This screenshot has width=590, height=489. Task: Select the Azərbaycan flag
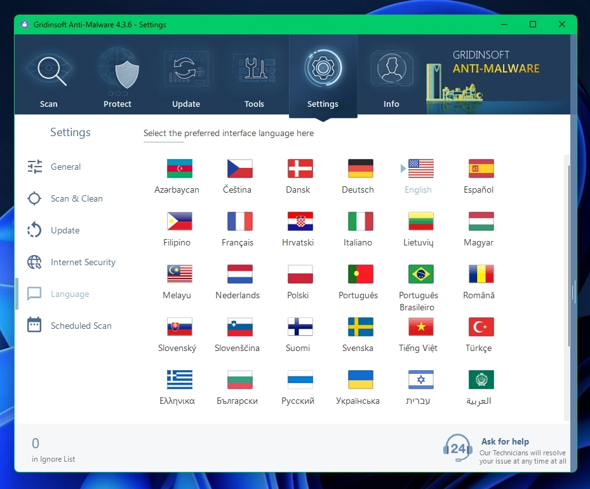click(180, 169)
